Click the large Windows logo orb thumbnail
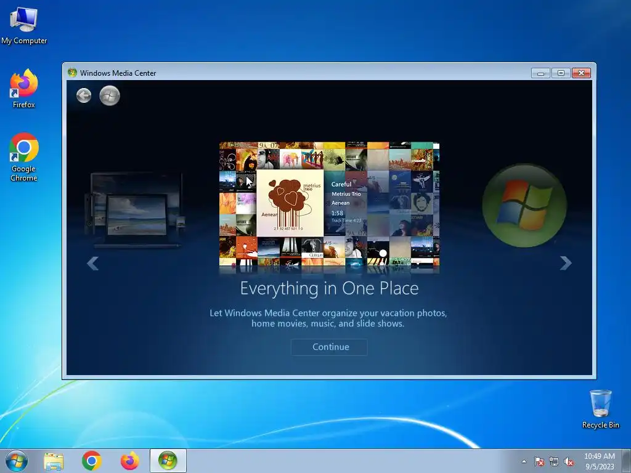The width and height of the screenshot is (631, 473). click(x=524, y=206)
